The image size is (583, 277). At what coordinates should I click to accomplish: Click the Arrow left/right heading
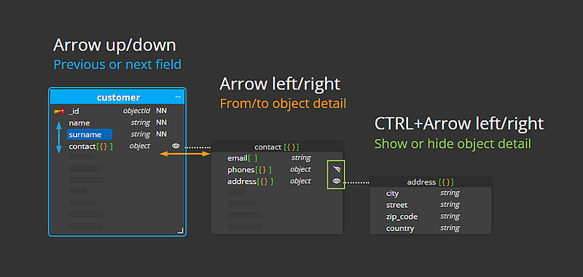[280, 84]
